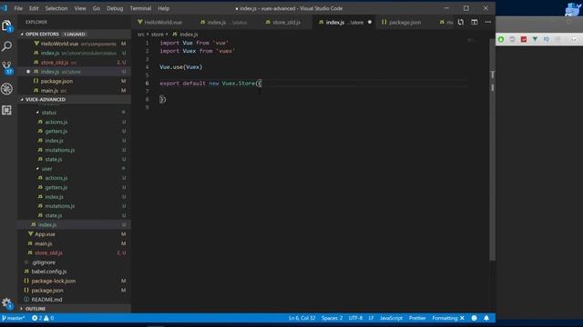Open getters.js under the user folder
The height and width of the screenshot is (327, 583).
75,187
